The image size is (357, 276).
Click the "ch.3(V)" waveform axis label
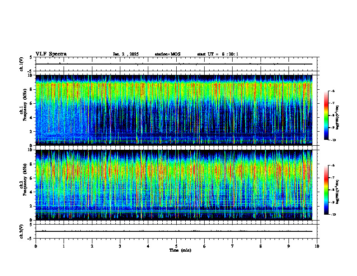click(x=22, y=231)
